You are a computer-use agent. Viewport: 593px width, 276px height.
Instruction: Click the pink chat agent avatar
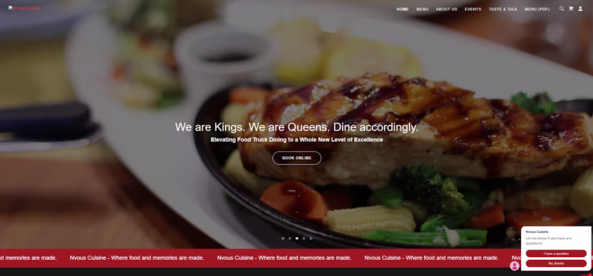point(514,266)
